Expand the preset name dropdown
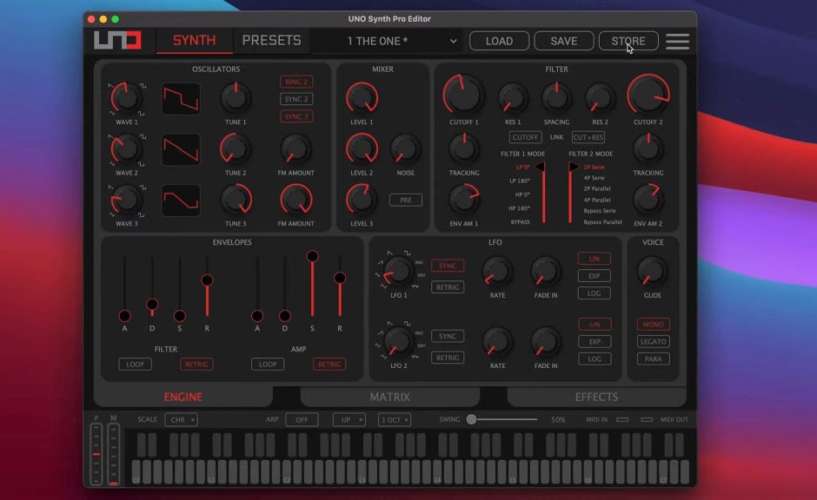This screenshot has height=500, width=817. pos(402,41)
